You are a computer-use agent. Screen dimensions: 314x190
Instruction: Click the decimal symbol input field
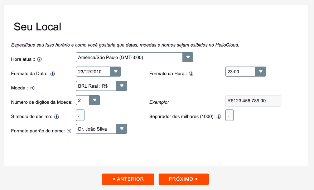coord(80,115)
